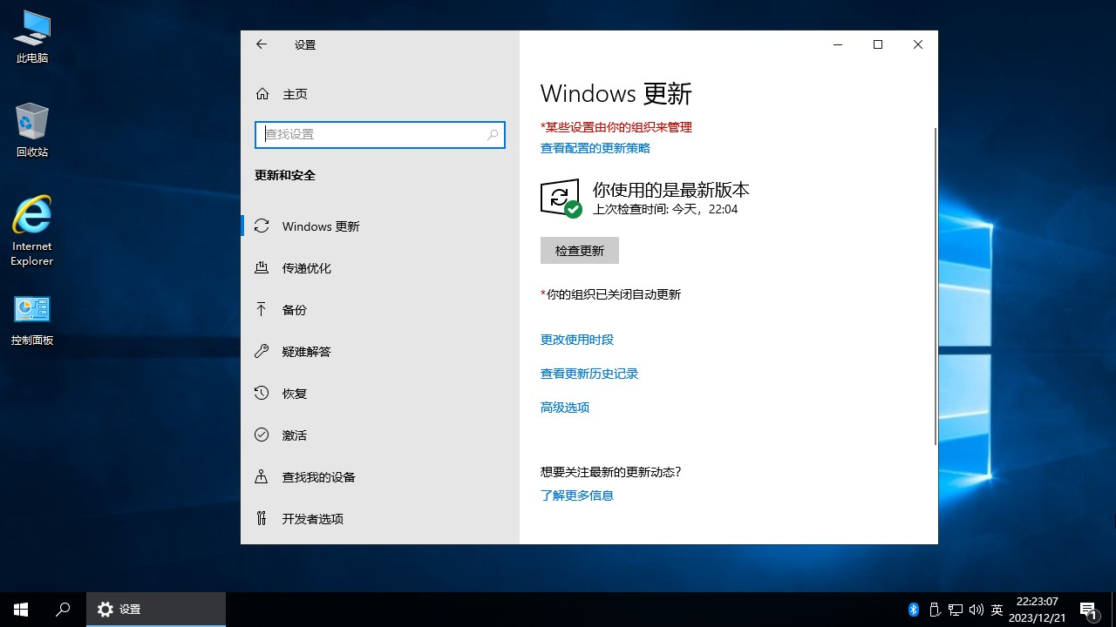Go to 主页 home icon
The image size is (1116, 627).
(x=262, y=93)
